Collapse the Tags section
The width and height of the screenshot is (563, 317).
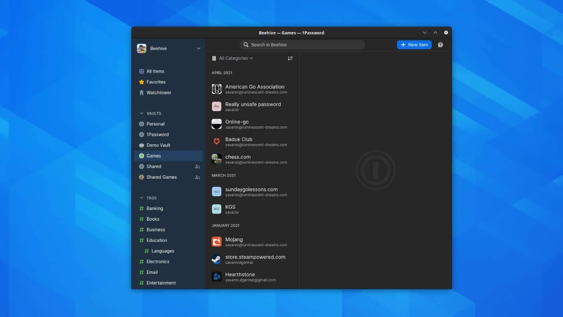click(142, 197)
